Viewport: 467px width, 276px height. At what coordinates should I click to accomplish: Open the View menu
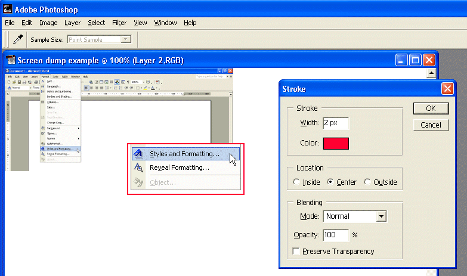click(140, 23)
